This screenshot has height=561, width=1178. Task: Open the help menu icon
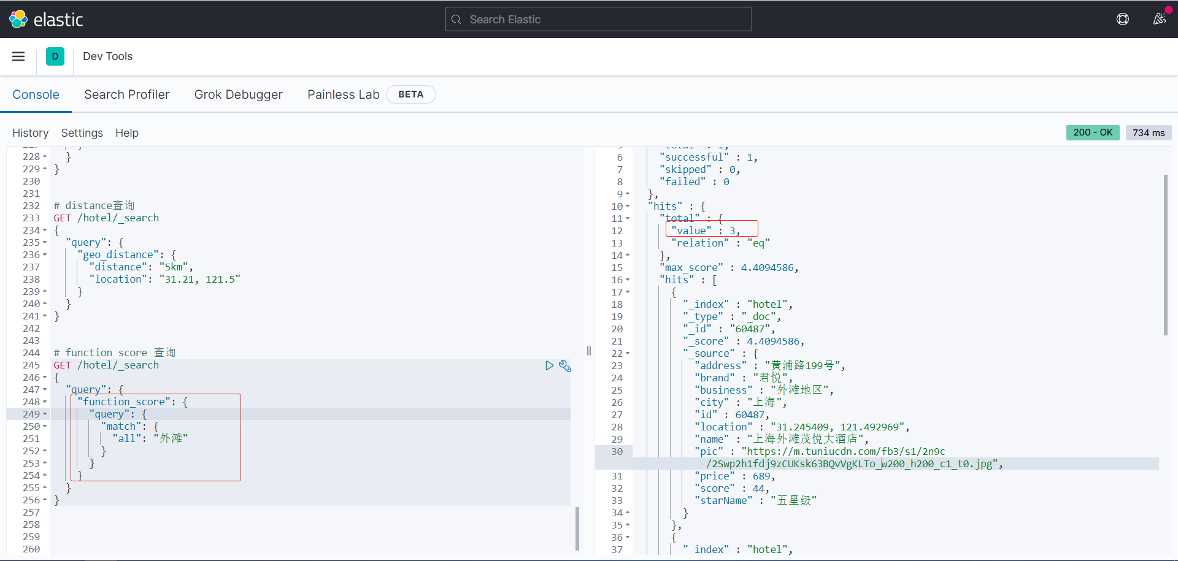(x=1122, y=19)
